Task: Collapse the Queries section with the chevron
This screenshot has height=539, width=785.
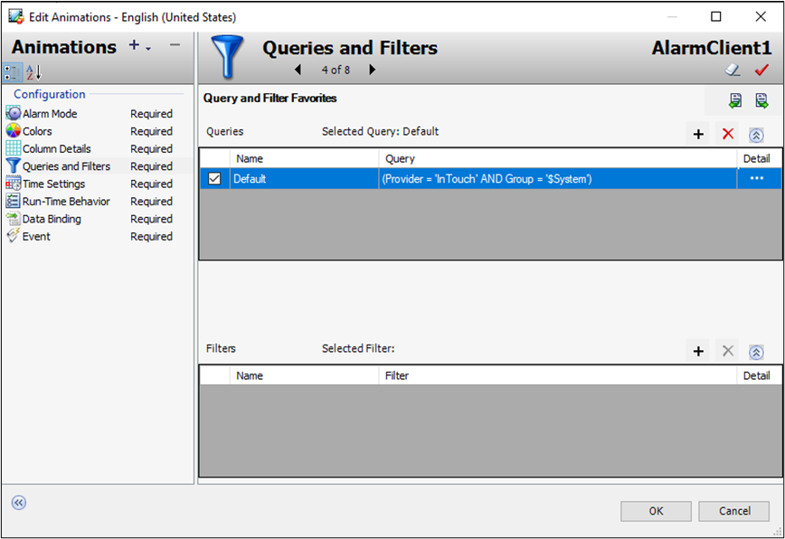Action: click(757, 133)
